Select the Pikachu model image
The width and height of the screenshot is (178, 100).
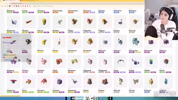pos(44,41)
